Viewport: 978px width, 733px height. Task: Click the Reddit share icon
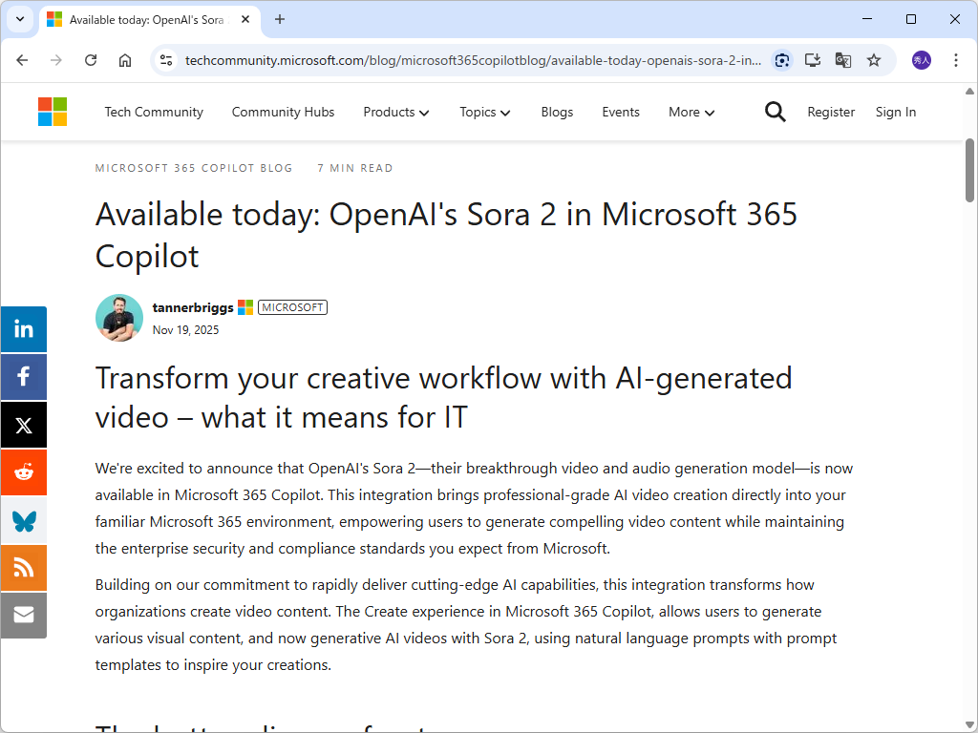click(24, 472)
